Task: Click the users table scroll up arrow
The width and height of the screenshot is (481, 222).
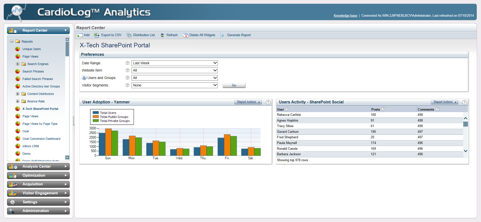Action: 465,118
